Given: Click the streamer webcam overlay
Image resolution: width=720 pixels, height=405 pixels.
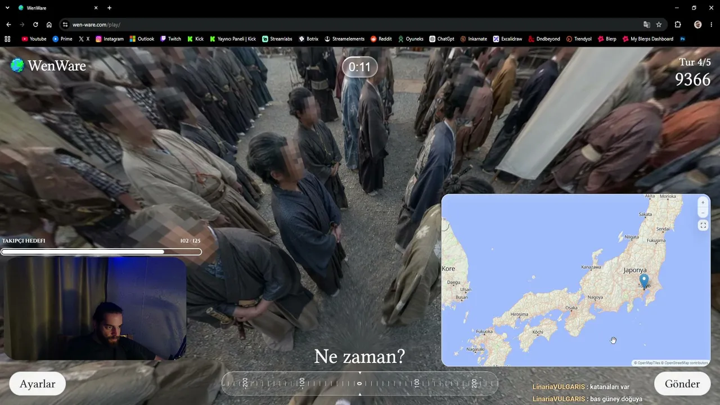Looking at the screenshot, I should (94, 308).
